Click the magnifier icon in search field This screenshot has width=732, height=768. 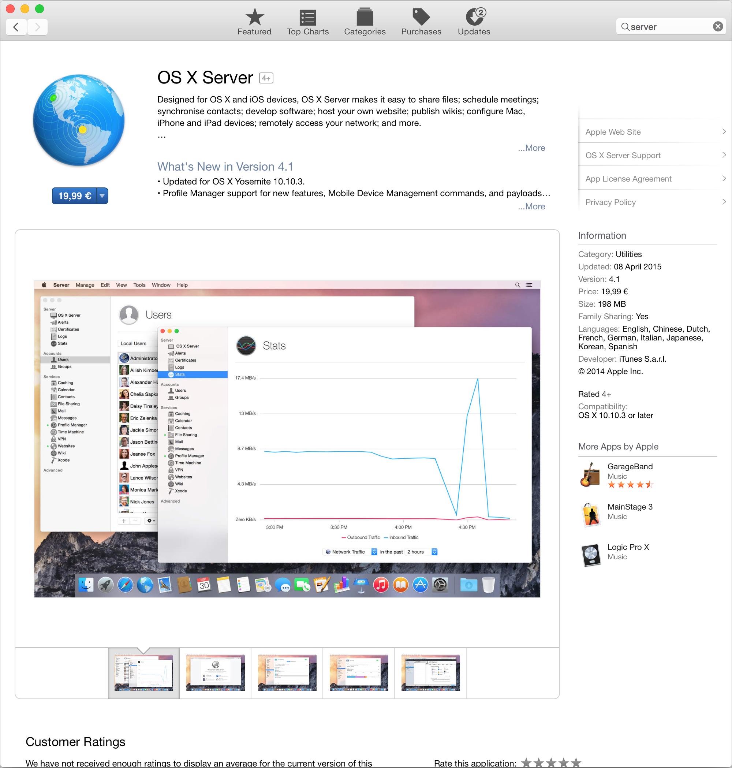(625, 26)
